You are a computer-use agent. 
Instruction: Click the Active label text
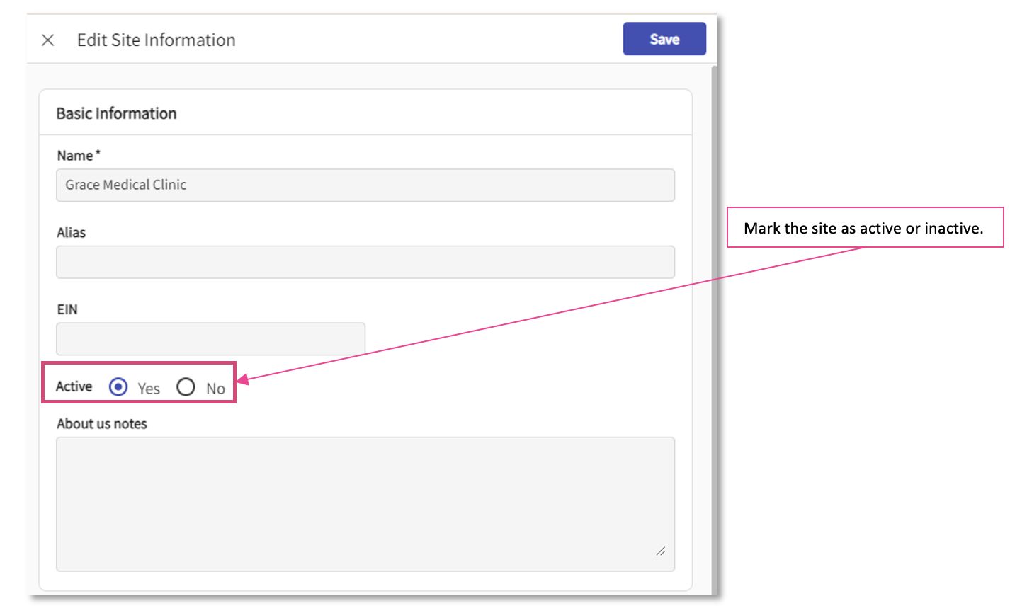tap(74, 386)
